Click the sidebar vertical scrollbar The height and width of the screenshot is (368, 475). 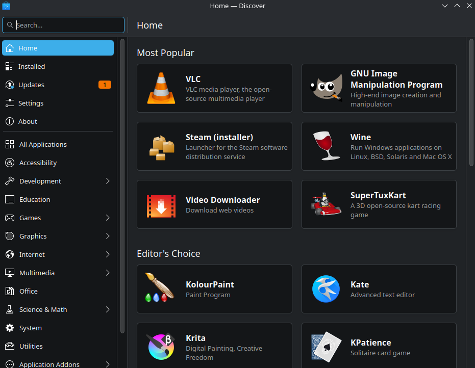(122, 186)
